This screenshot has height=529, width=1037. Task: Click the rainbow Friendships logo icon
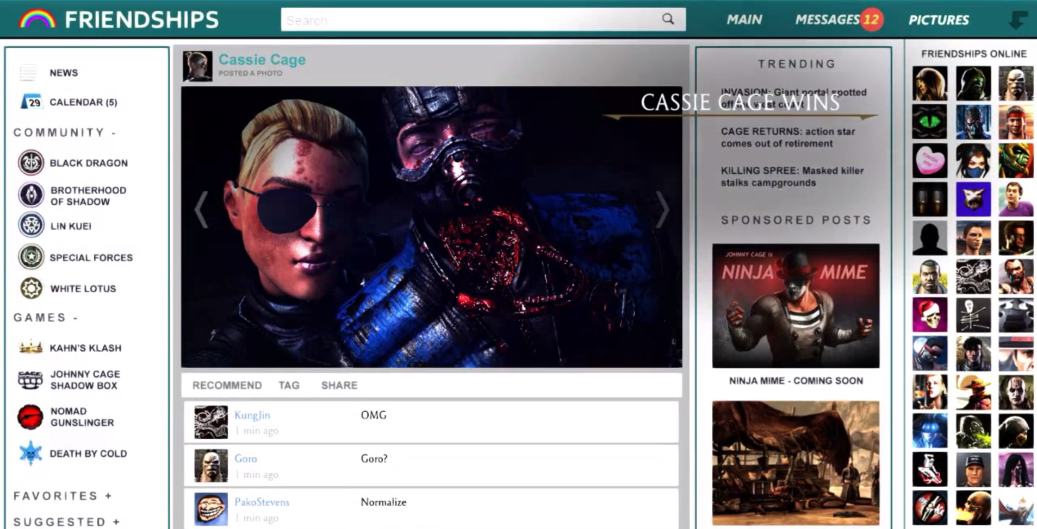(x=37, y=20)
